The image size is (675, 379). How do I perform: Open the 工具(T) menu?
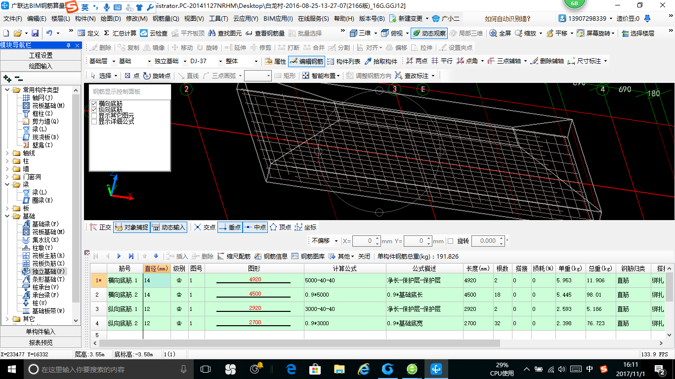218,19
